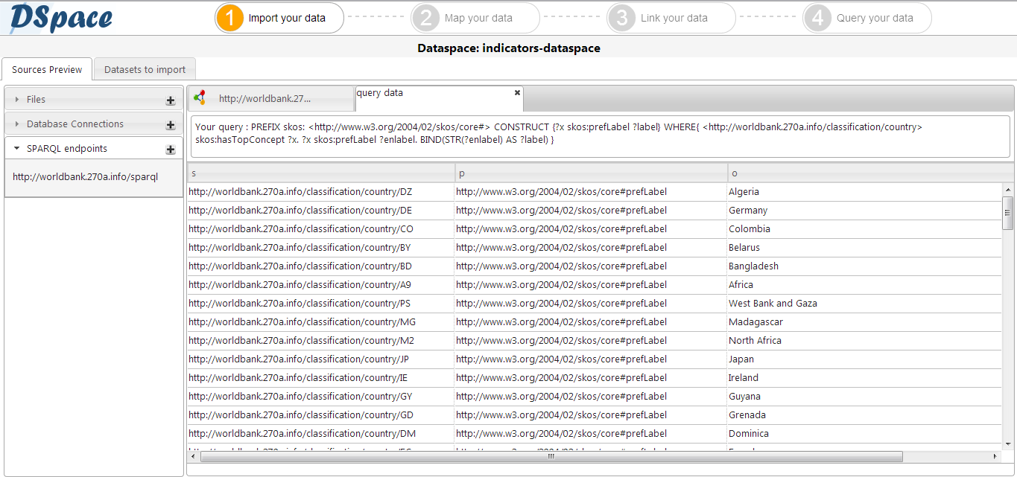Click the step 2 circle icon
The width and height of the screenshot is (1017, 477).
(x=425, y=19)
